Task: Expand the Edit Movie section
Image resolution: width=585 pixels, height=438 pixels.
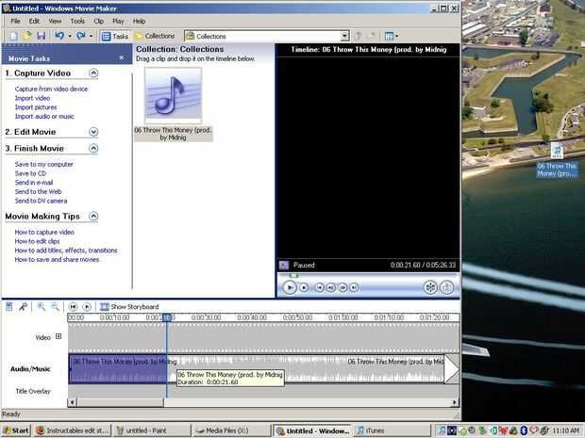Action: [x=93, y=132]
